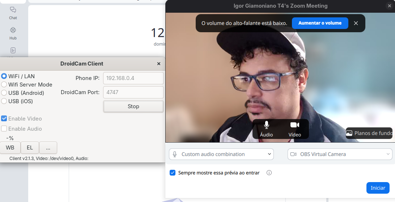The width and height of the screenshot is (395, 202).
Task: Open the OBS Virtual Camera dropdown
Action: 340,154
